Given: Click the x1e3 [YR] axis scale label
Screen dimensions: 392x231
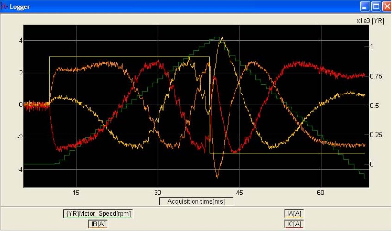Looking at the screenshot, I should 371,21.
